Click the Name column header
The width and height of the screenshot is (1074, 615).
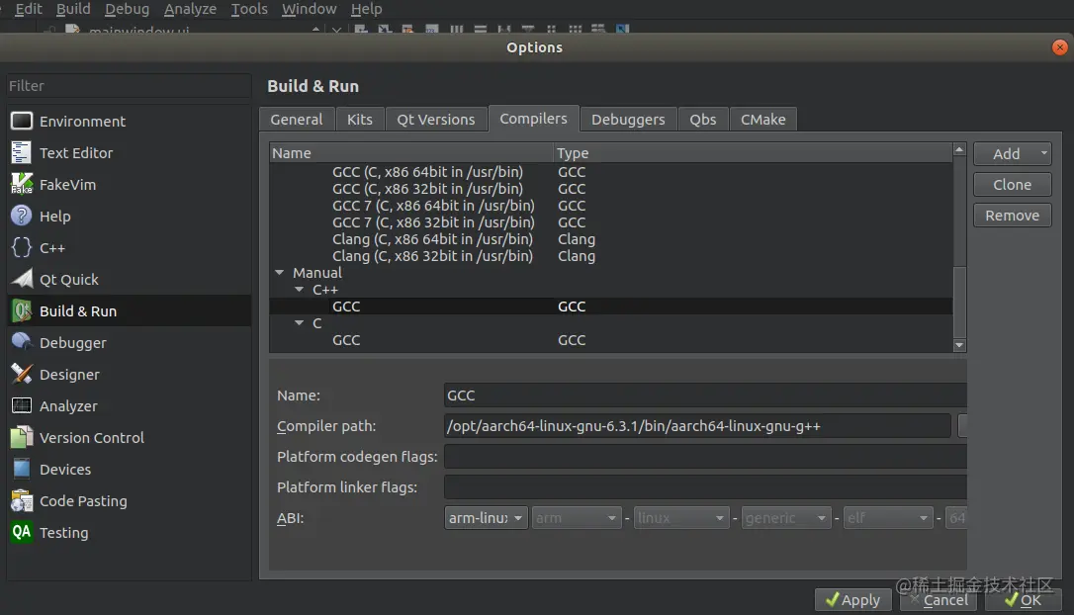pos(411,152)
